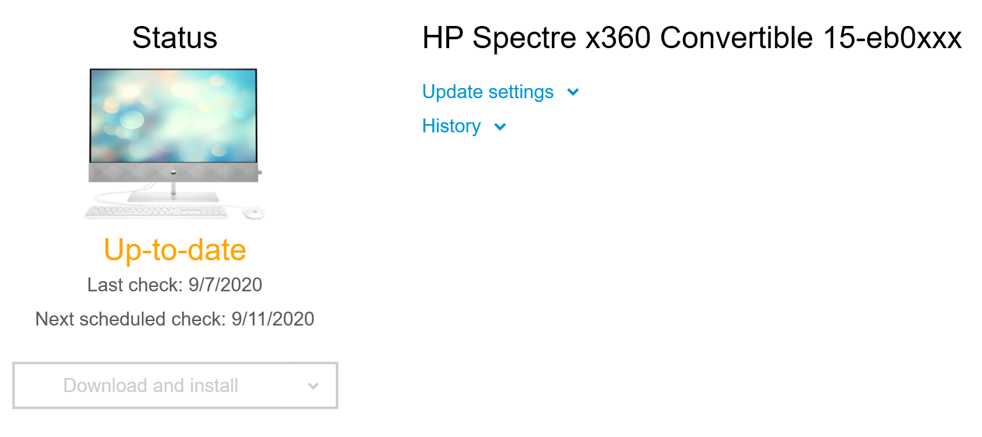Click the Last check date text

pos(175,284)
